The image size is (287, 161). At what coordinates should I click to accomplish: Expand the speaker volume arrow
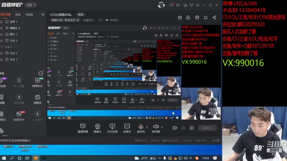(x=162, y=127)
